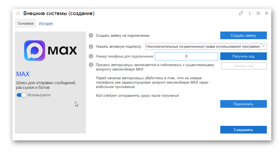Focus the phone number input field
280x153 pixels.
point(186,56)
